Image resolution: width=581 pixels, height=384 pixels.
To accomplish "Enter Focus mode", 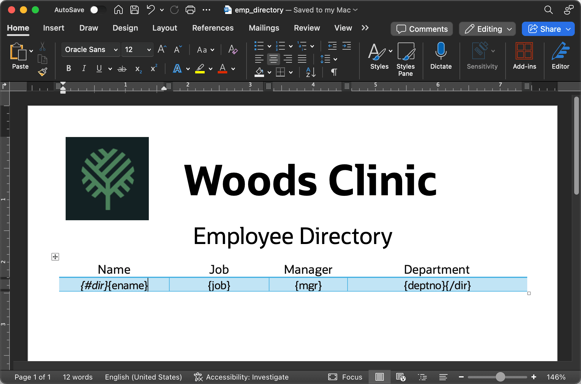I will coord(345,377).
